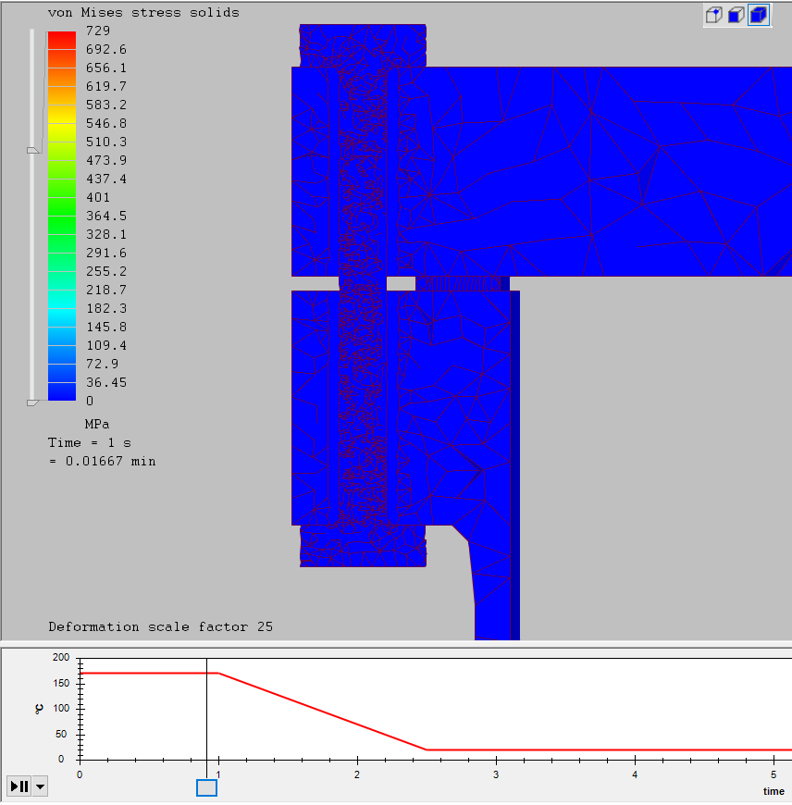Click the upper bolt head in the model

click(363, 45)
